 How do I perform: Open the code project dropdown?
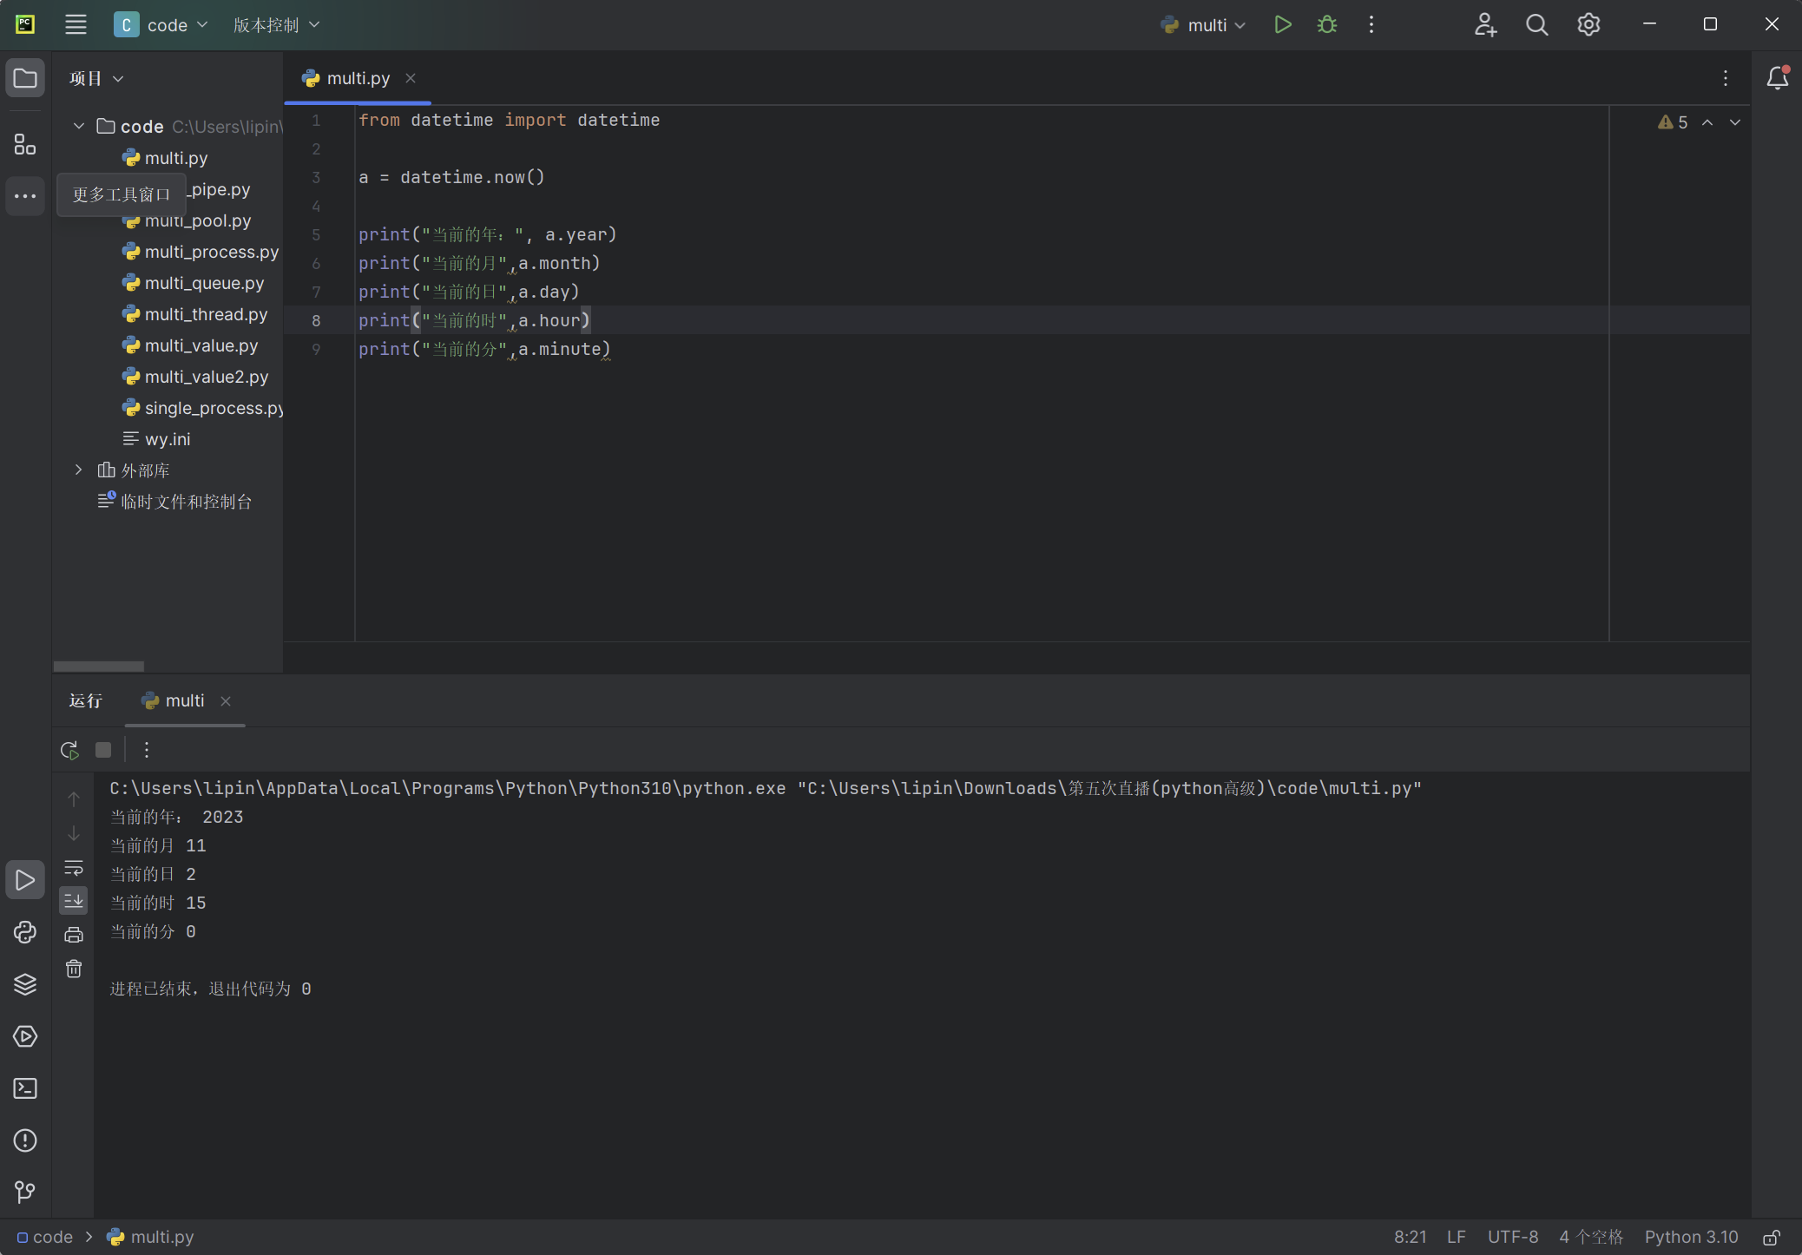(x=161, y=25)
